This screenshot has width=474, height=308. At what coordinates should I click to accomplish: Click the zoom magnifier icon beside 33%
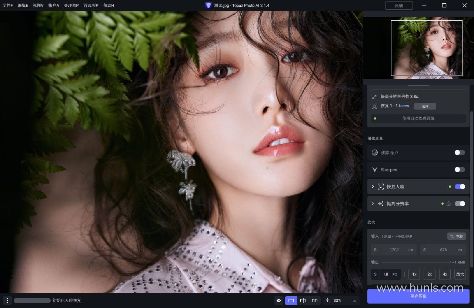pyautogui.click(x=328, y=301)
